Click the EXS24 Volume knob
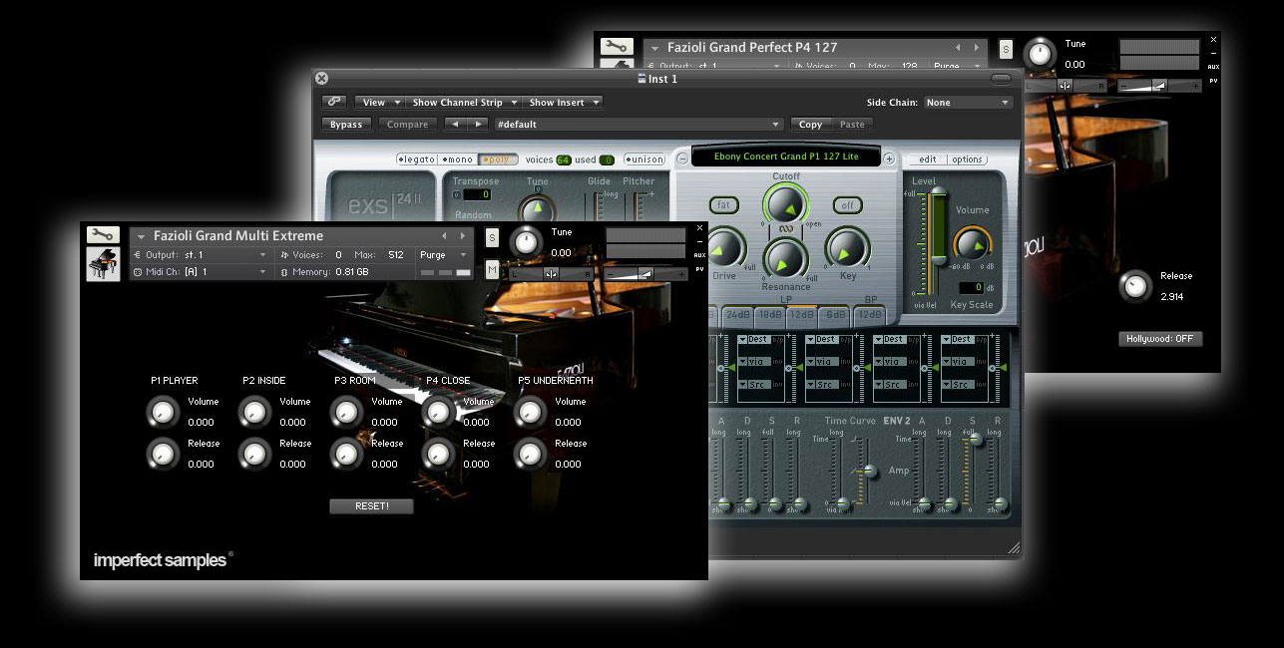The height and width of the screenshot is (648, 1284). click(x=971, y=244)
